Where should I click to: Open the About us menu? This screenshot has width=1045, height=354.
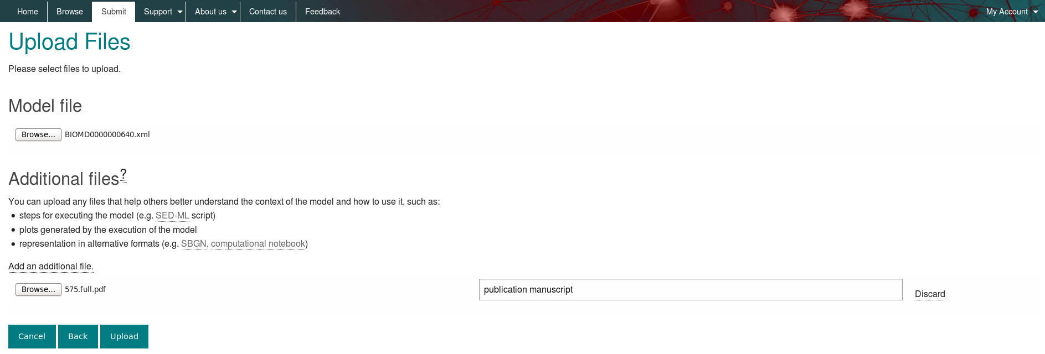coord(210,12)
